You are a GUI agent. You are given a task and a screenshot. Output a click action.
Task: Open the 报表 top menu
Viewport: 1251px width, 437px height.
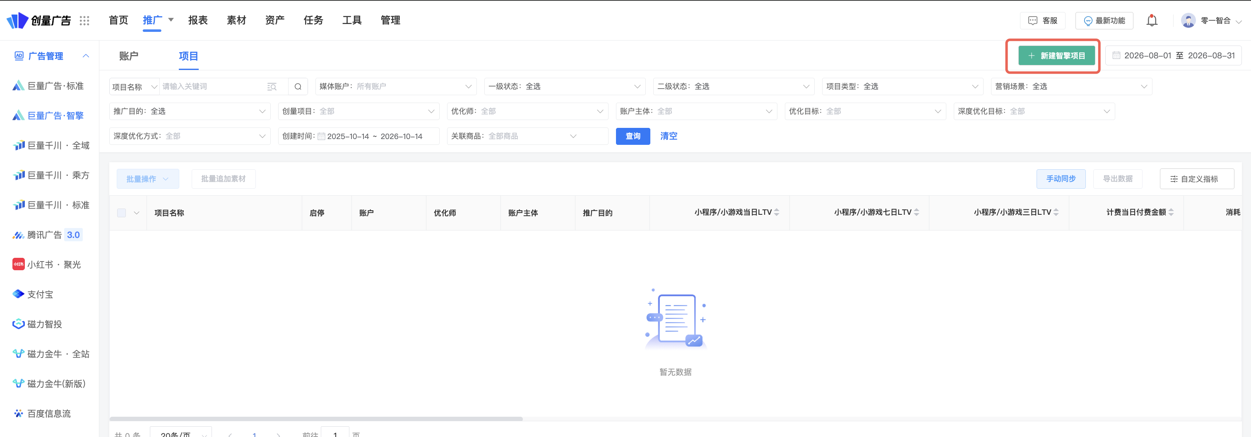click(x=197, y=20)
